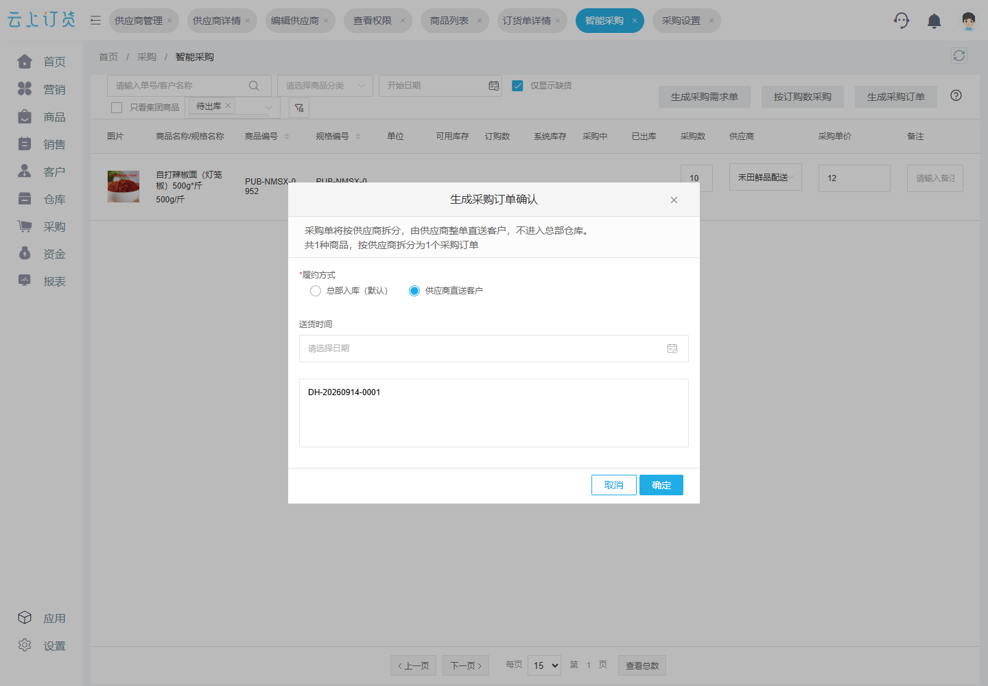Expand the 请选择商品分类 dropdown
Screen dimensions: 988x686
click(325, 86)
